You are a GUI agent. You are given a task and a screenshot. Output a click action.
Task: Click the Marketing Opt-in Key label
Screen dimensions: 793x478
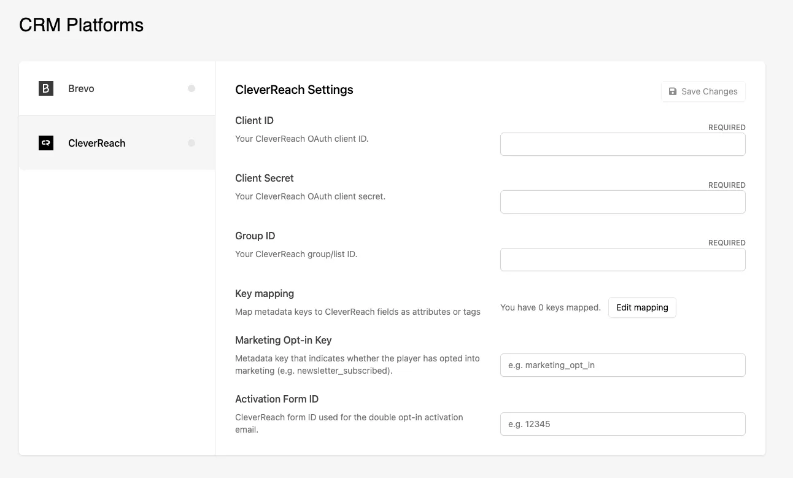click(284, 340)
